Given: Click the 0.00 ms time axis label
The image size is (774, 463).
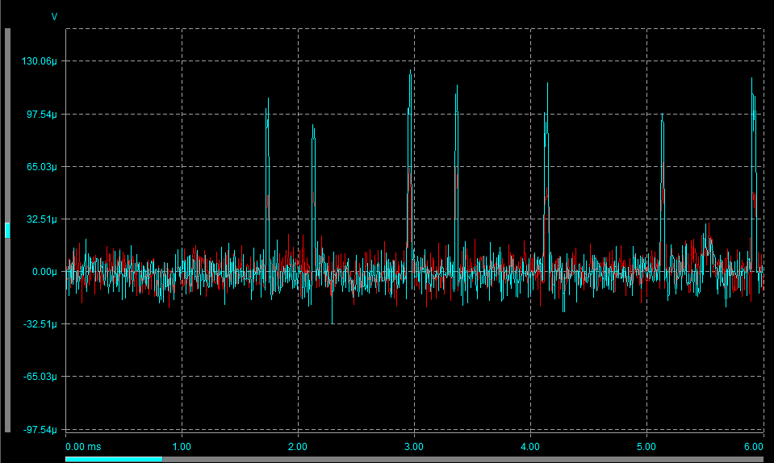Looking at the screenshot, I should (x=83, y=447).
